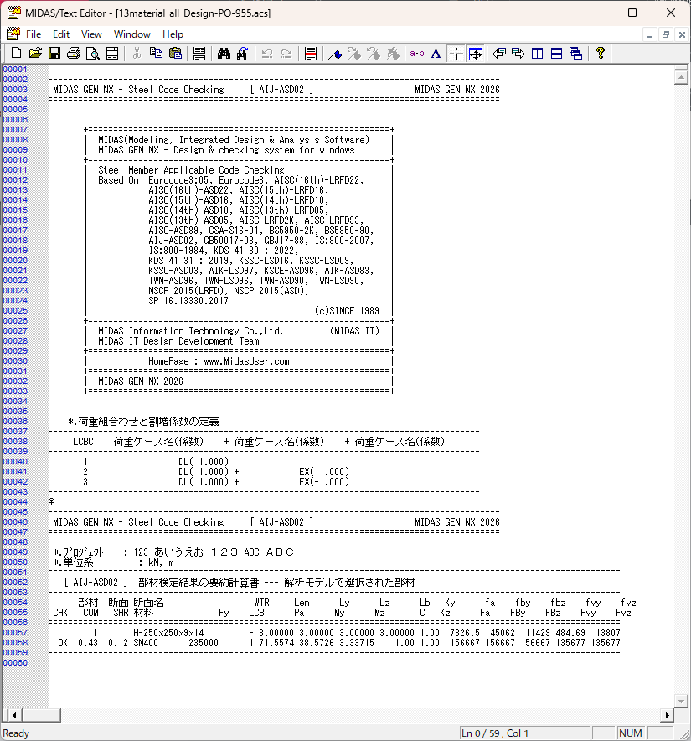Click the red-lined page icon after Redo

[x=311, y=54]
